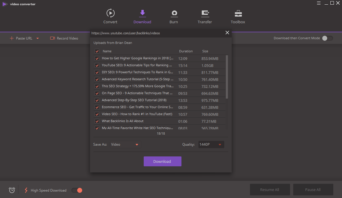Open the Toolbox tab
This screenshot has height=198, width=342.
click(x=238, y=17)
